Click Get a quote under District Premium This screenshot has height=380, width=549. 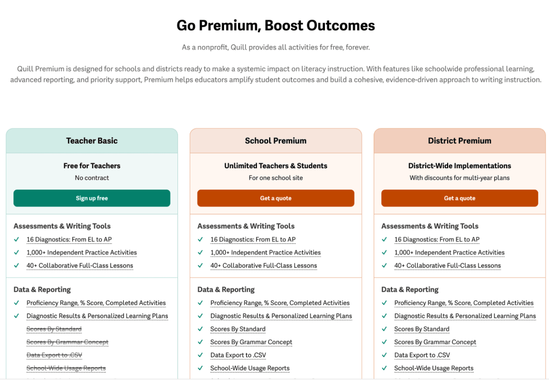point(459,198)
